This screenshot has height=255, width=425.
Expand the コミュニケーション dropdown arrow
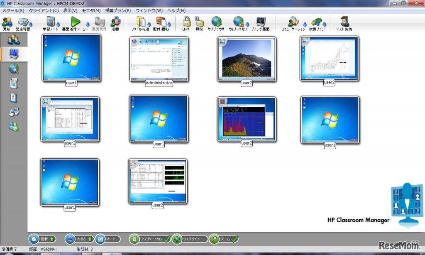[x=305, y=25]
